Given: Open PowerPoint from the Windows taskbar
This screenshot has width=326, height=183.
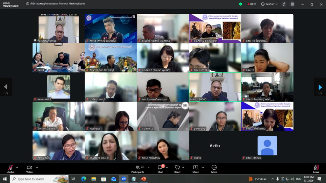Looking at the screenshot, I should click(144, 179).
